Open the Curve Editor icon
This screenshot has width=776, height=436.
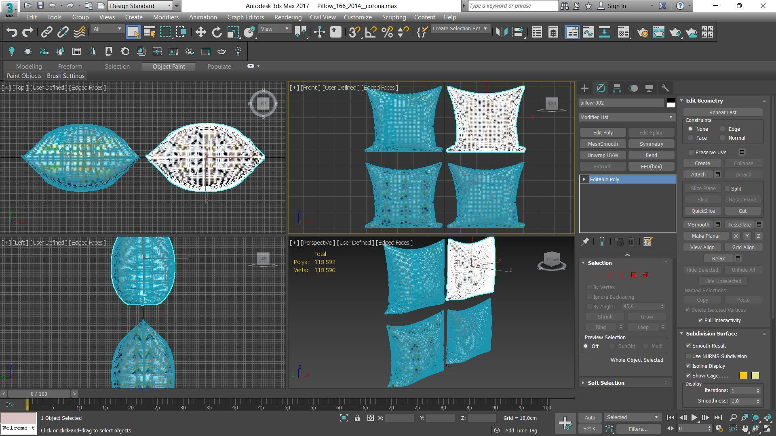(588, 32)
